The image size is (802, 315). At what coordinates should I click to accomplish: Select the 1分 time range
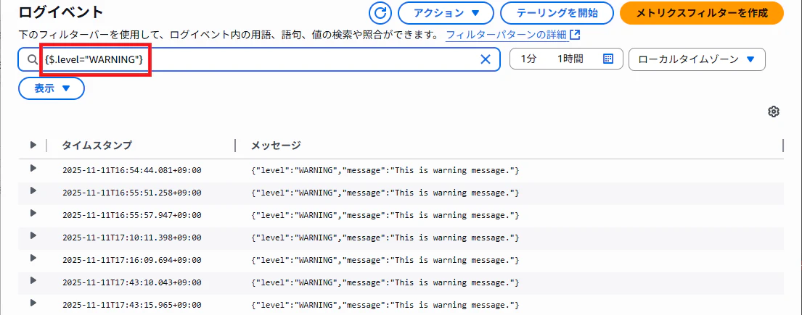tap(528, 59)
